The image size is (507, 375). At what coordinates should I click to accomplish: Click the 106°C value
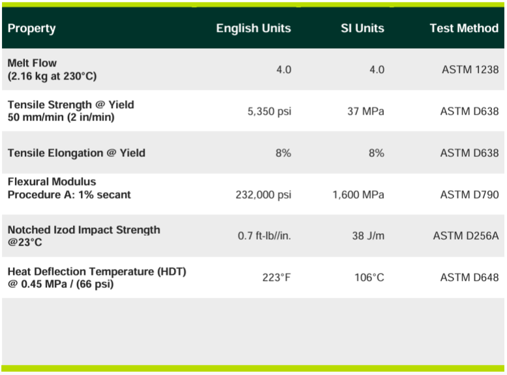pos(369,277)
